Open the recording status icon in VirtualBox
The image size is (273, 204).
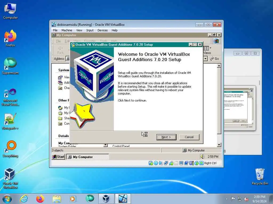tap(186, 163)
